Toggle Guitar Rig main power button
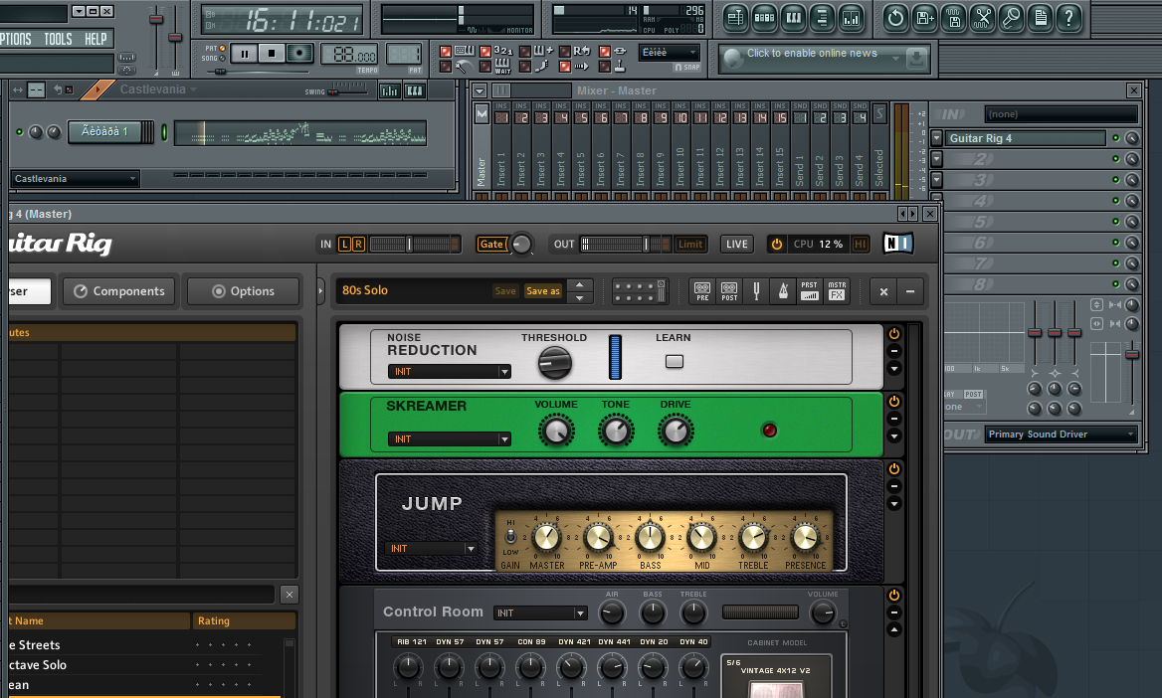Viewport: 1162px width, 698px height. click(x=777, y=244)
